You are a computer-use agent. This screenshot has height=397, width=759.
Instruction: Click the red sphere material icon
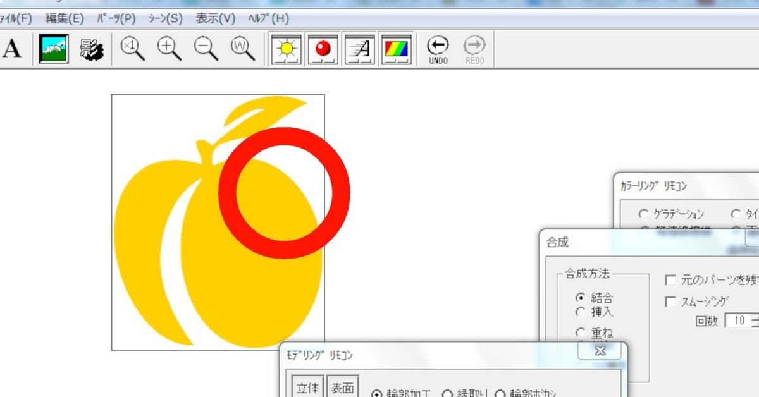323,49
